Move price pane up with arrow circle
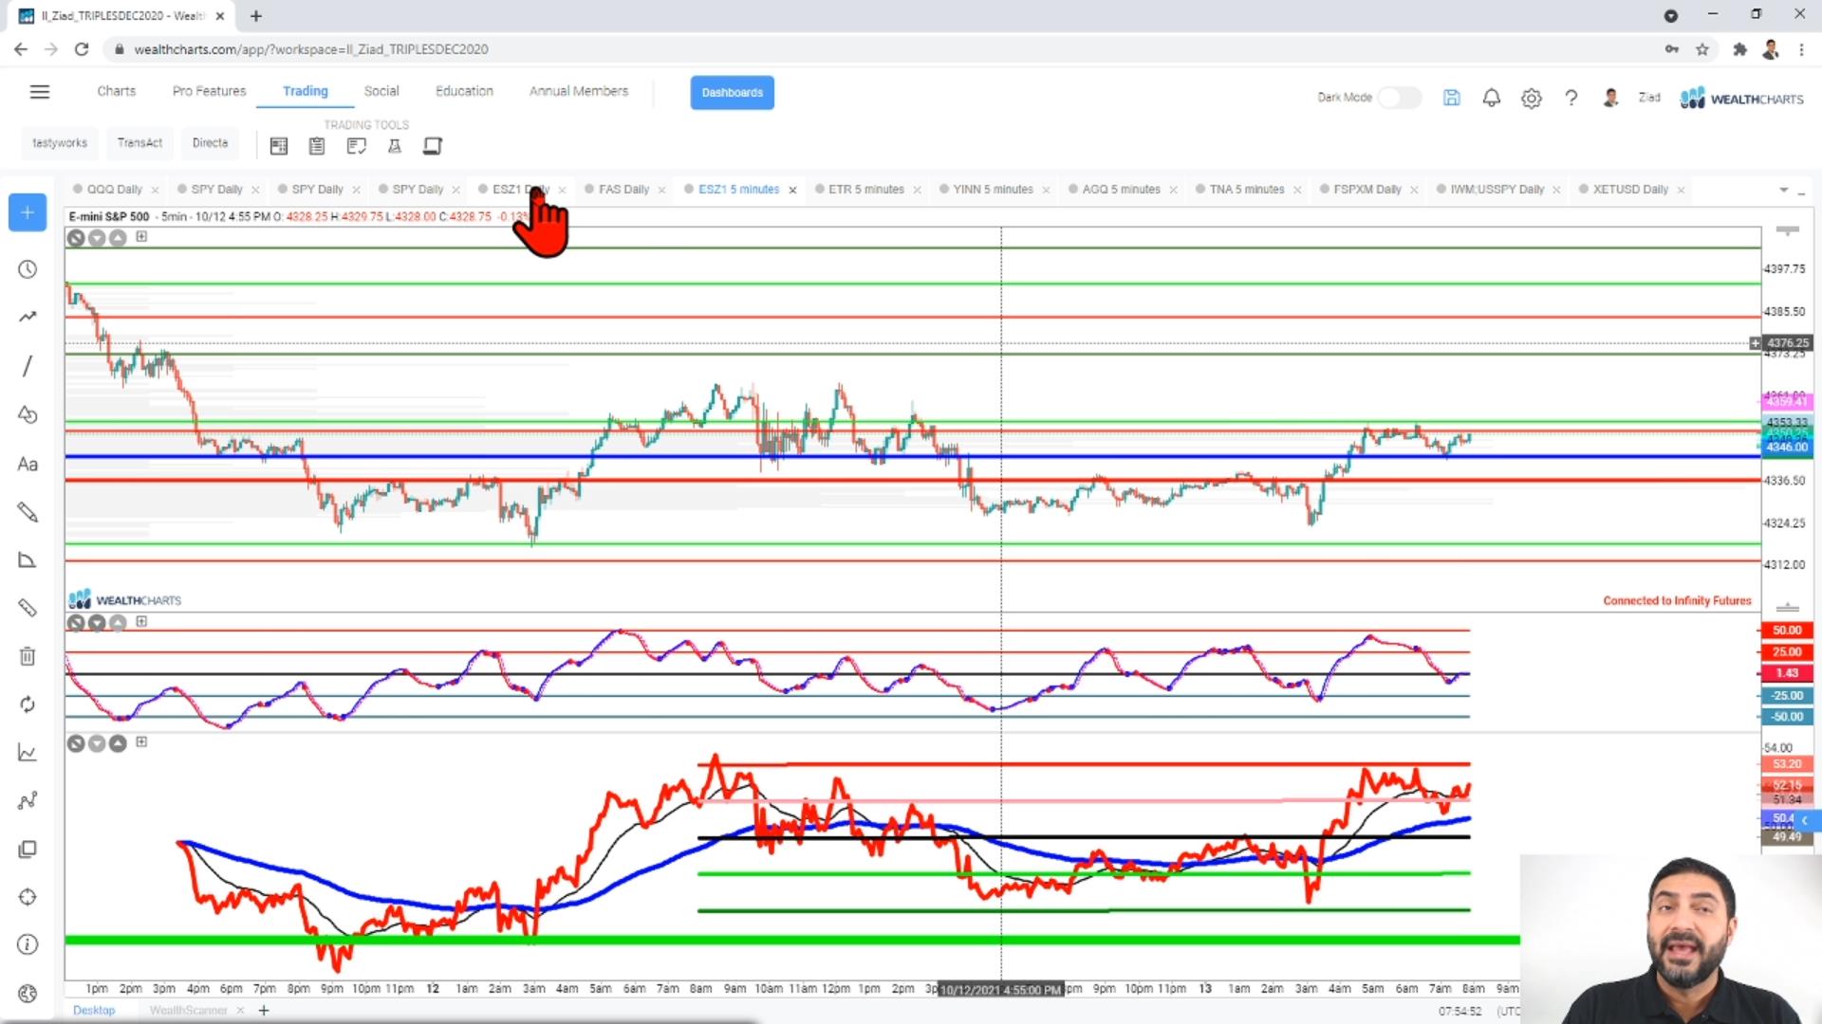 (x=118, y=238)
